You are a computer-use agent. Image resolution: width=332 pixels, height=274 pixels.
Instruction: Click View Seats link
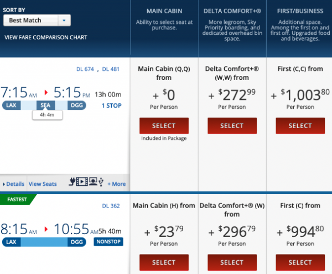click(43, 184)
